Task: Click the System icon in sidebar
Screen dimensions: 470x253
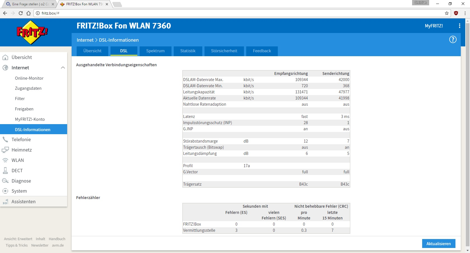Action: [x=5, y=191]
